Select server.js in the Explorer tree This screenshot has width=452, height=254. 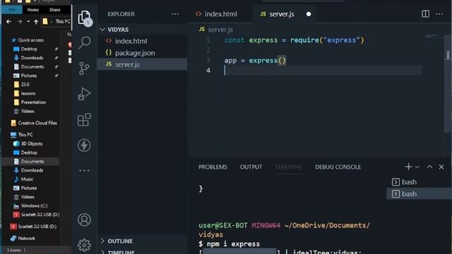point(143,64)
